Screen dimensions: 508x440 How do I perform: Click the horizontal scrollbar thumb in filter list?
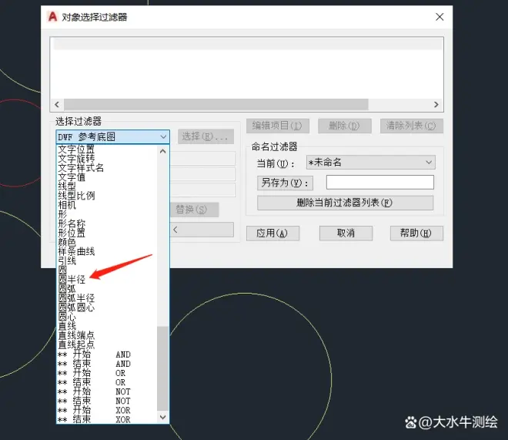pos(216,104)
